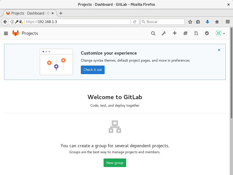Dismiss the Customize your experience banner
Screen dimensions: 233x175
click(219, 50)
